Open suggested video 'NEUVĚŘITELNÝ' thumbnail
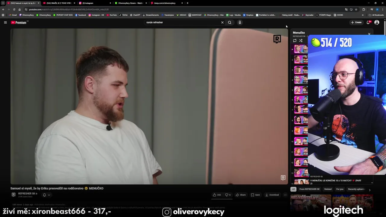 (311, 203)
